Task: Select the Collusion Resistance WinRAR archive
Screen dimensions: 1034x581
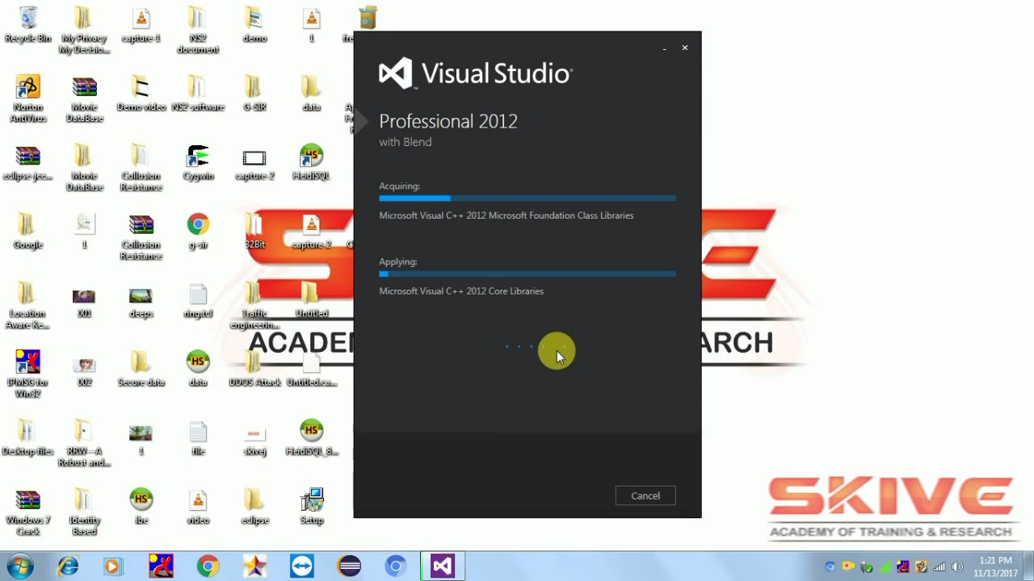Action: [141, 236]
